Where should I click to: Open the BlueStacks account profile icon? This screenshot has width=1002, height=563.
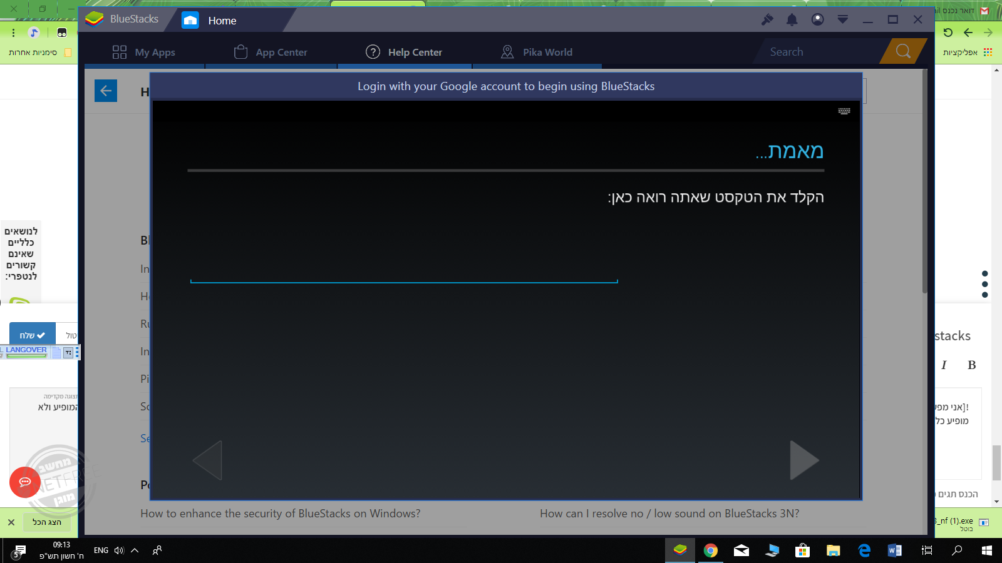tap(817, 19)
